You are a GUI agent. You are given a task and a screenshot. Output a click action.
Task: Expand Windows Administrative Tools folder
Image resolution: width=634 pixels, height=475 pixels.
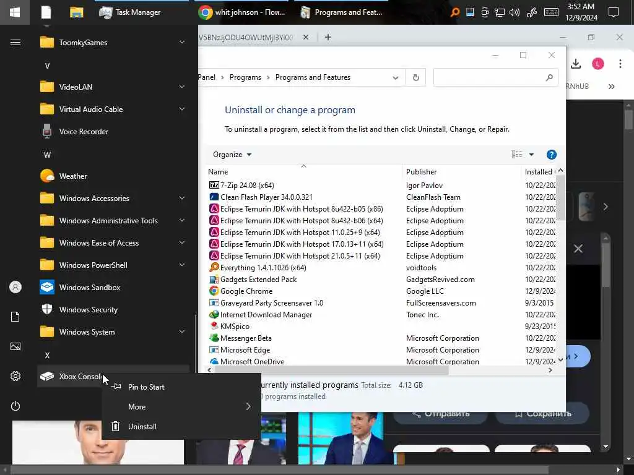click(x=113, y=221)
